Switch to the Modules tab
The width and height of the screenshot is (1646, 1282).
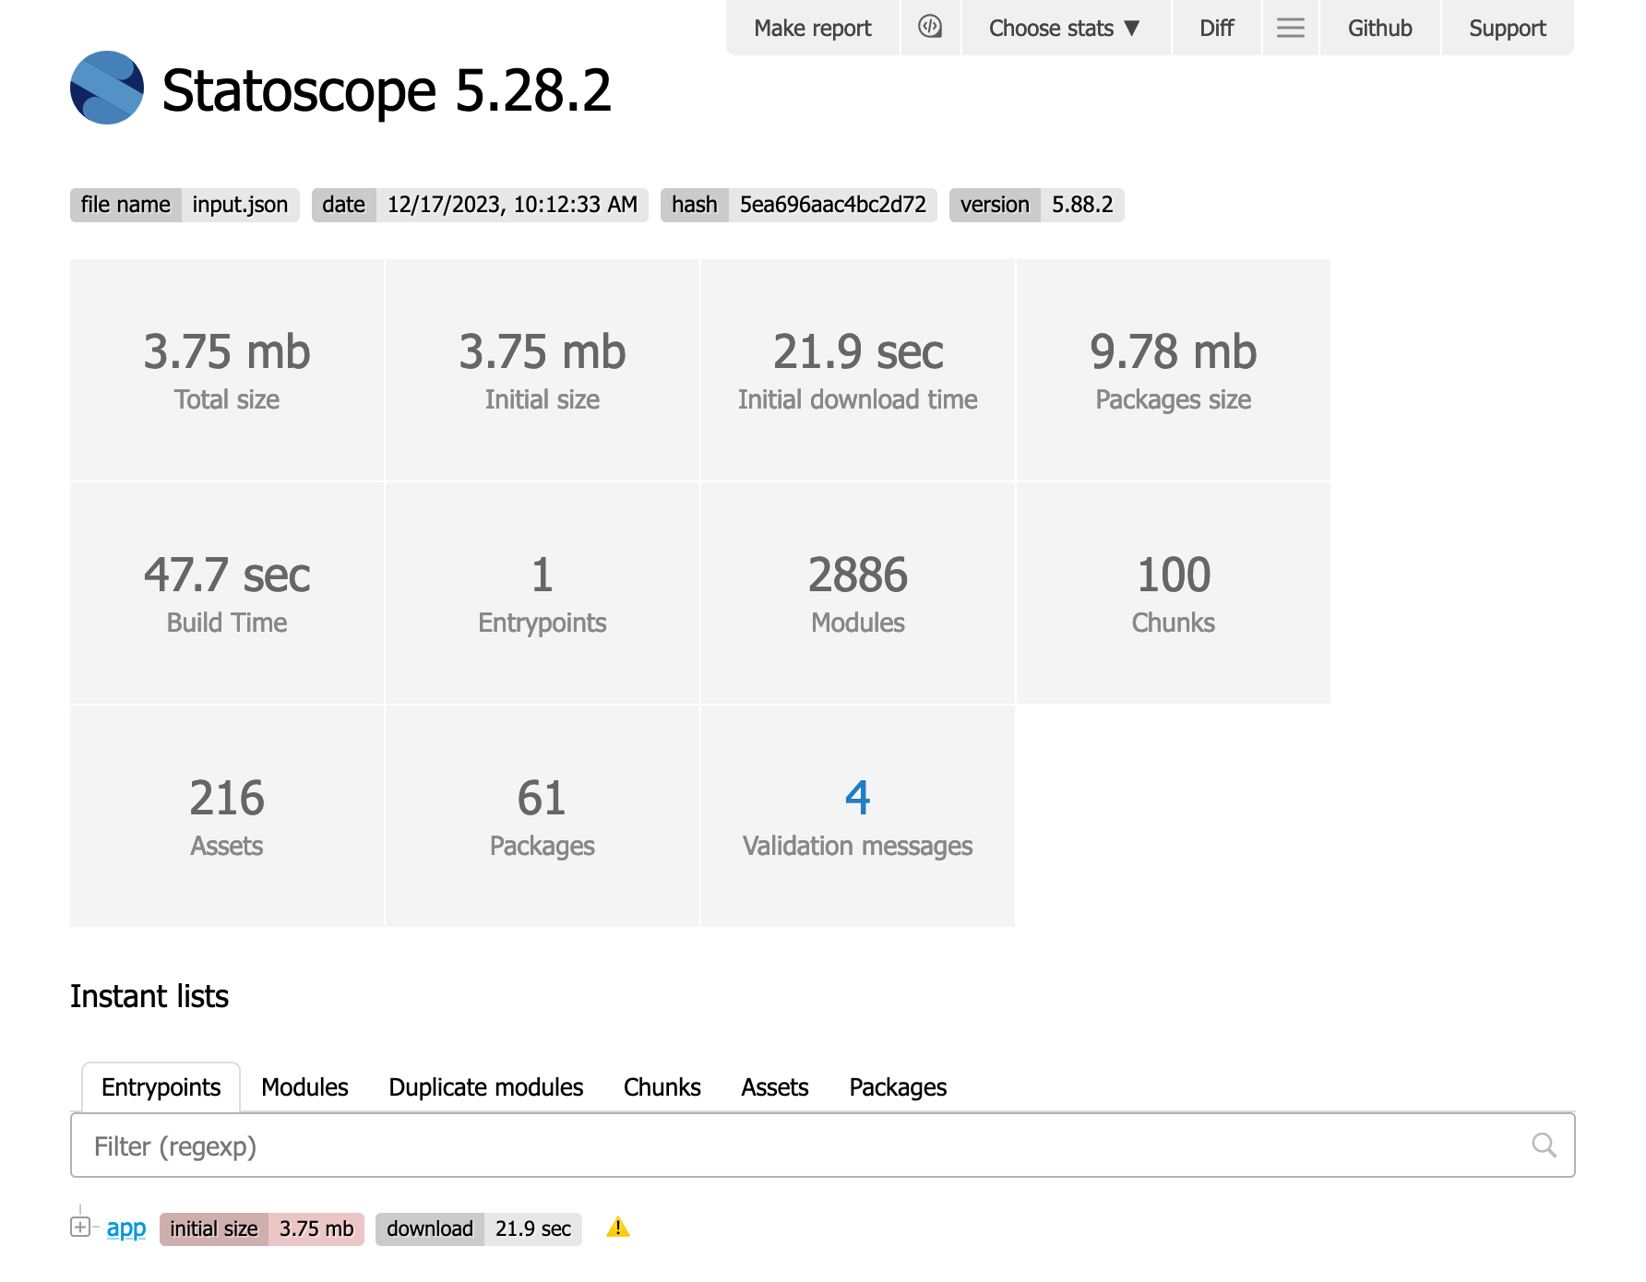(304, 1087)
